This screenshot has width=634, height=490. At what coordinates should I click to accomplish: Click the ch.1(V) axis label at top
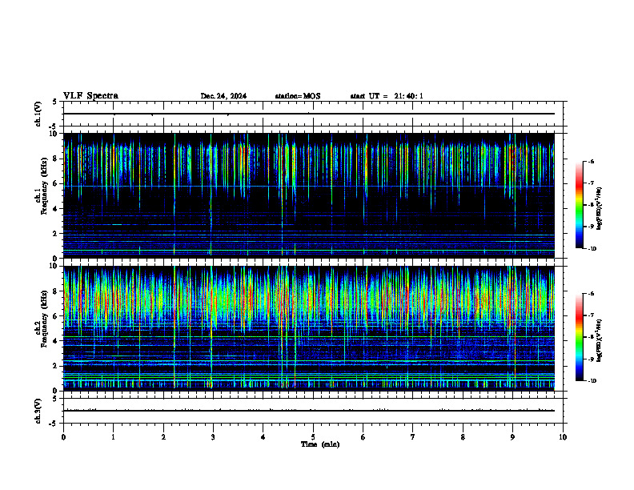coord(38,114)
